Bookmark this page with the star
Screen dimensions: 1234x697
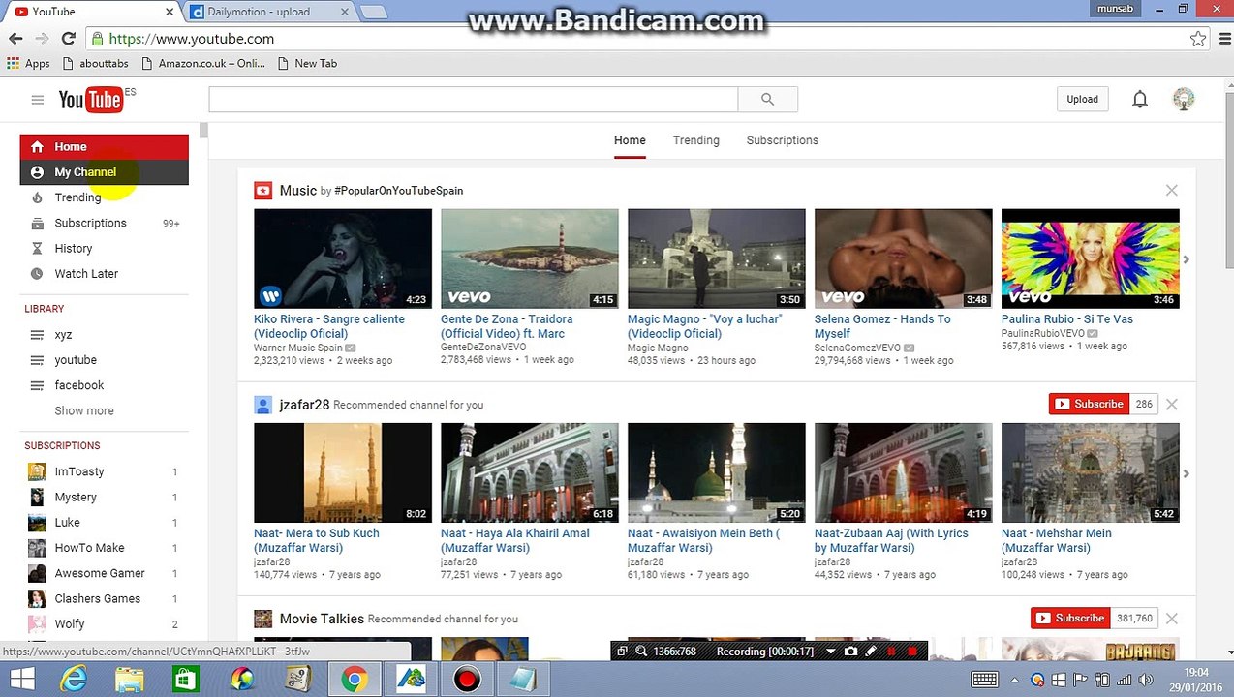pos(1198,39)
